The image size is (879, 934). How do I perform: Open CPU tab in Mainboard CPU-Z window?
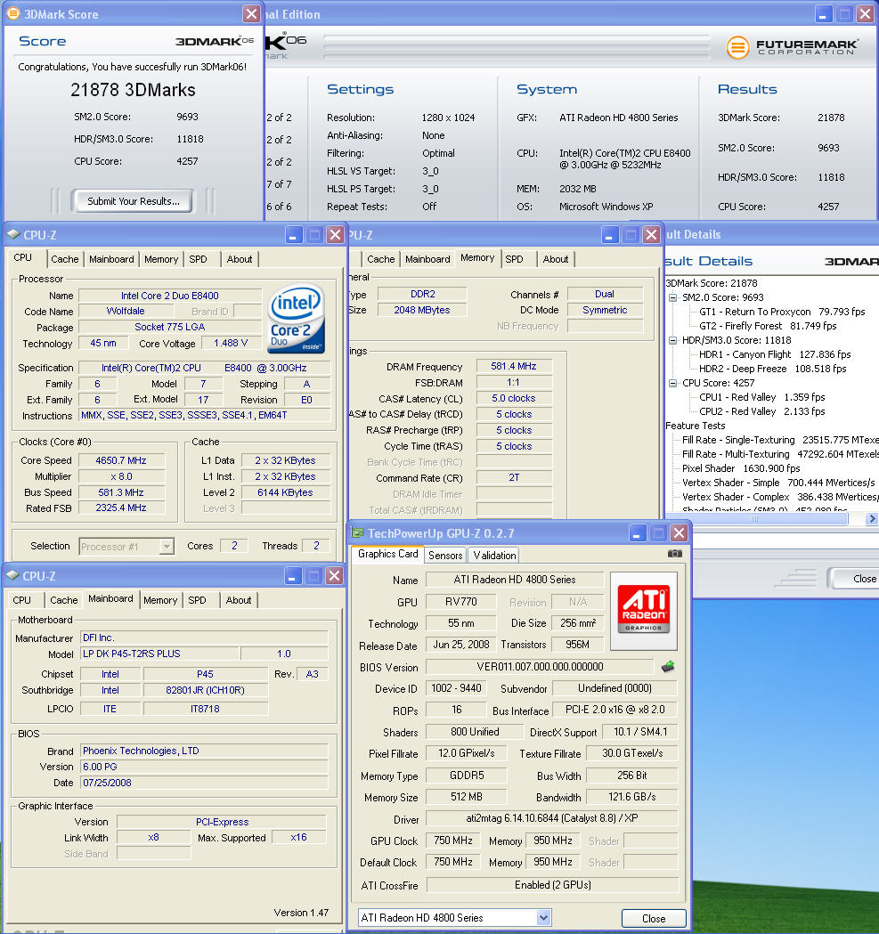tap(21, 600)
